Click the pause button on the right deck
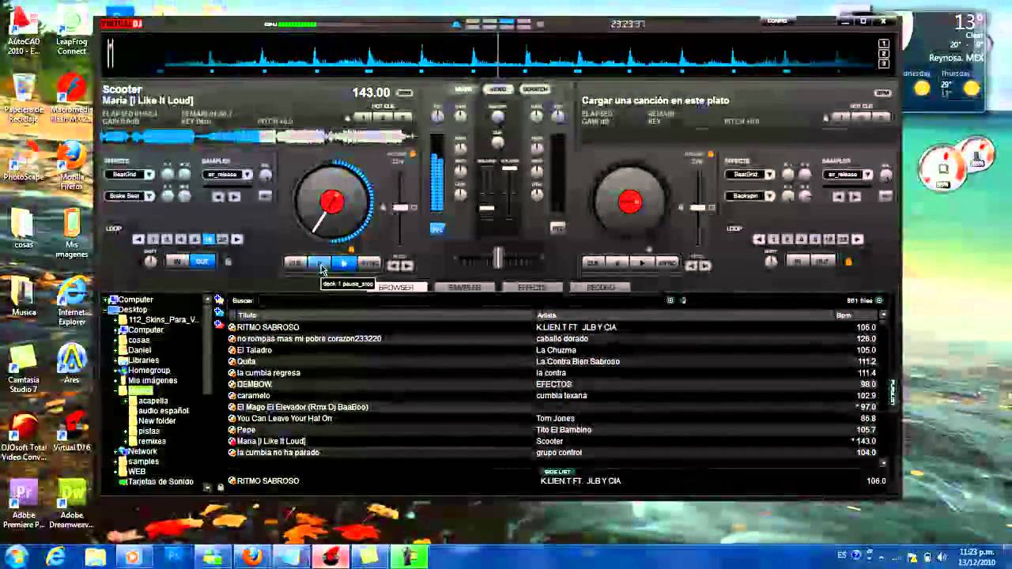 click(x=617, y=262)
